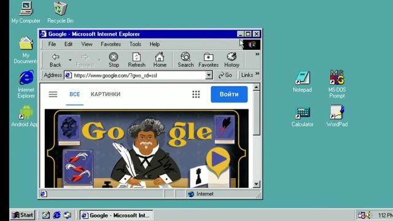The width and height of the screenshot is (393, 221).
Task: Click the taskbar clock
Action: tap(386, 215)
